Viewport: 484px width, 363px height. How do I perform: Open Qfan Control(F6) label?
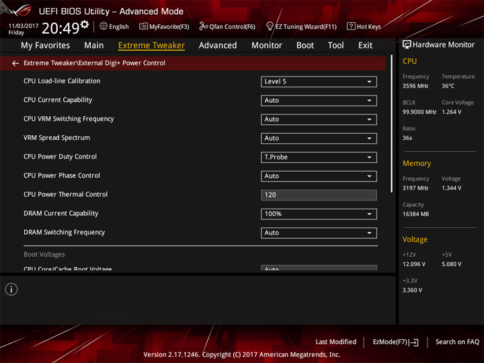point(232,27)
